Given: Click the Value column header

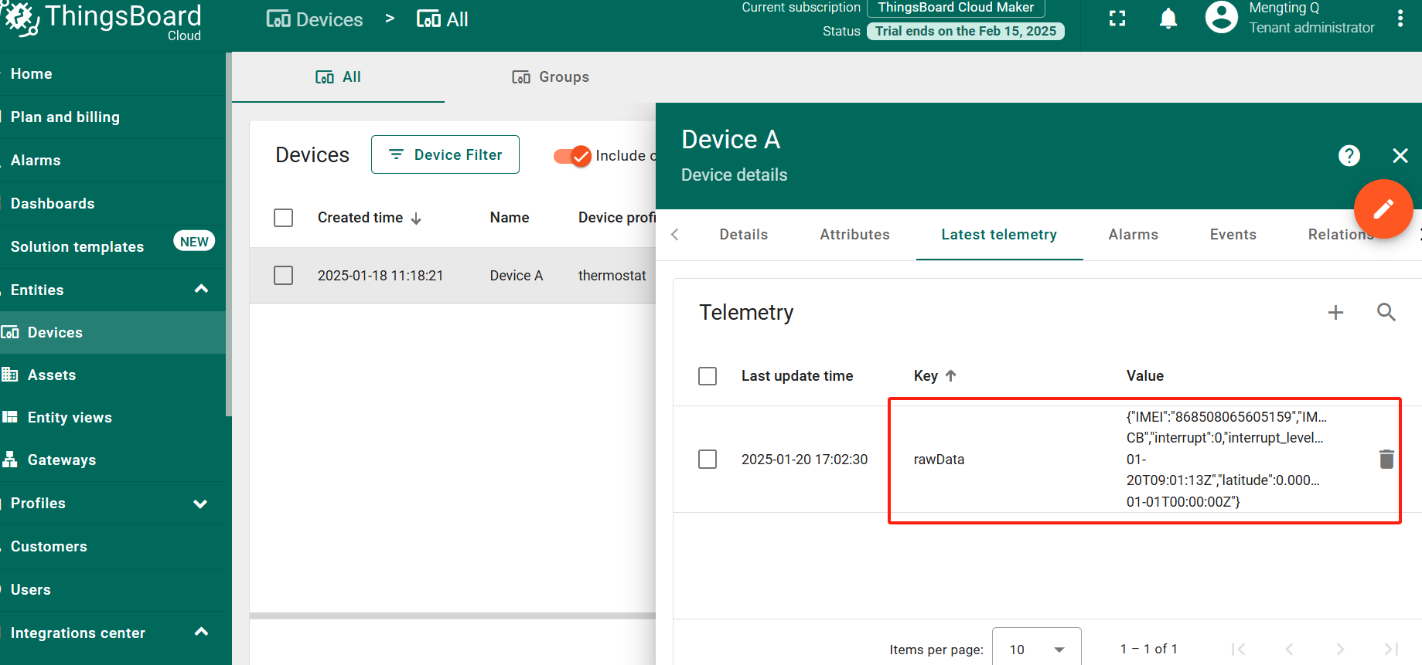Looking at the screenshot, I should coord(1144,376).
